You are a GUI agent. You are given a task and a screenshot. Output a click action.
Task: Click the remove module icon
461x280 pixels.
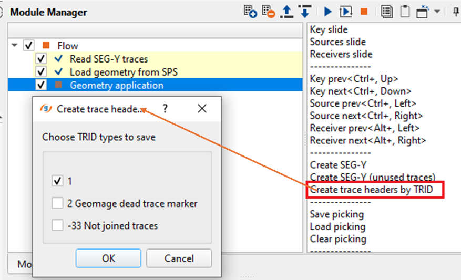268,11
